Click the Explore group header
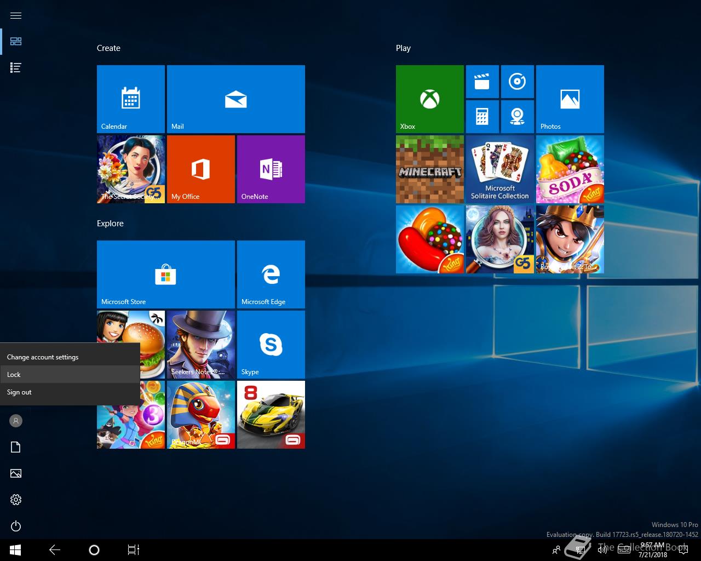The height and width of the screenshot is (561, 701). 110,224
